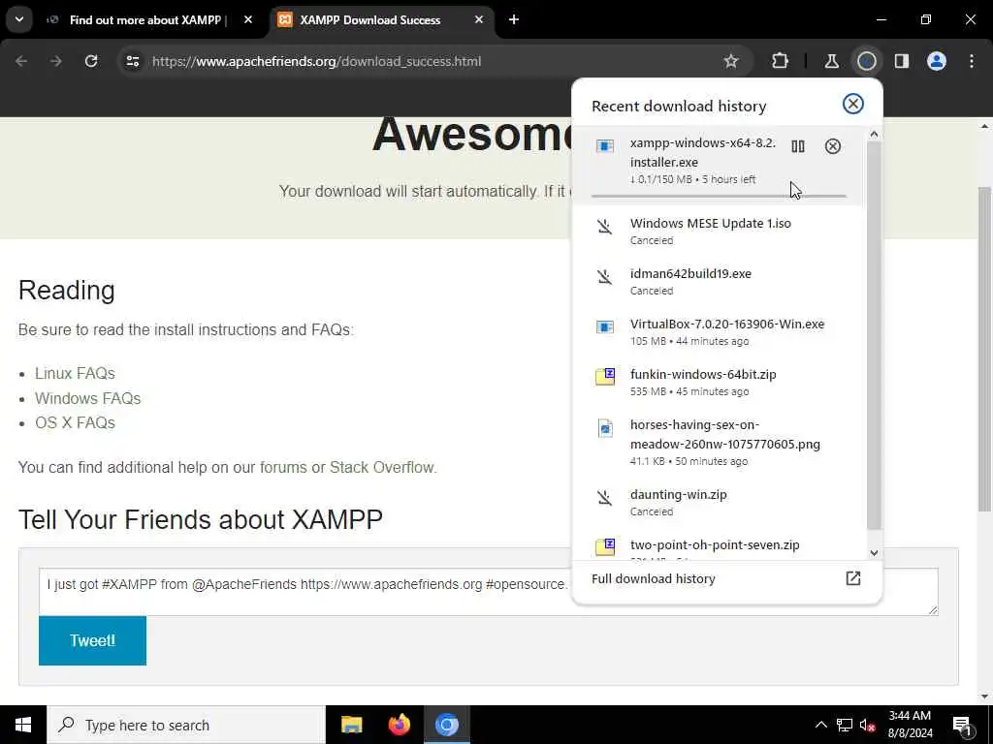The width and height of the screenshot is (993, 744).
Task: Select the idman642build19.exe download entry
Action: click(x=719, y=282)
